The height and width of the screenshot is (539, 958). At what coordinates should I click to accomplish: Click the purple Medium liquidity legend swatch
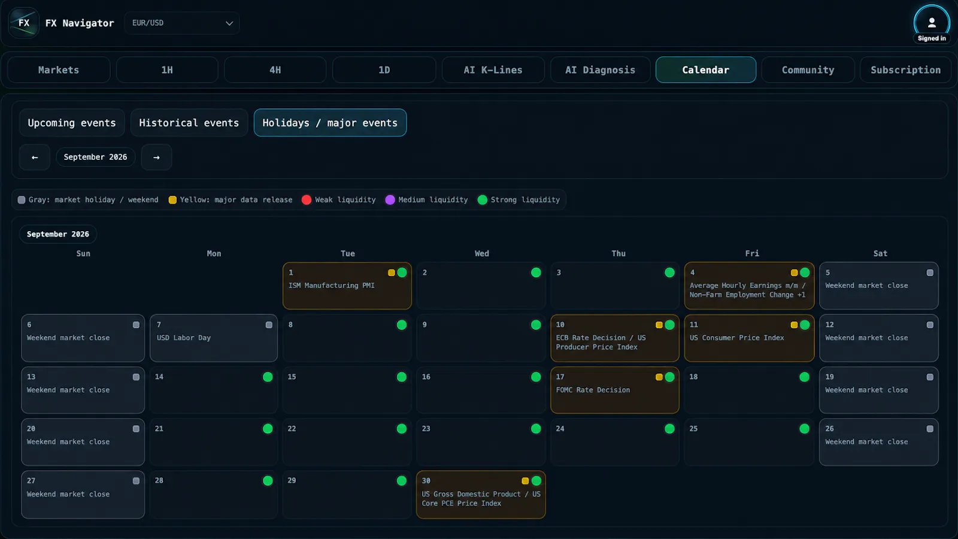pyautogui.click(x=390, y=200)
